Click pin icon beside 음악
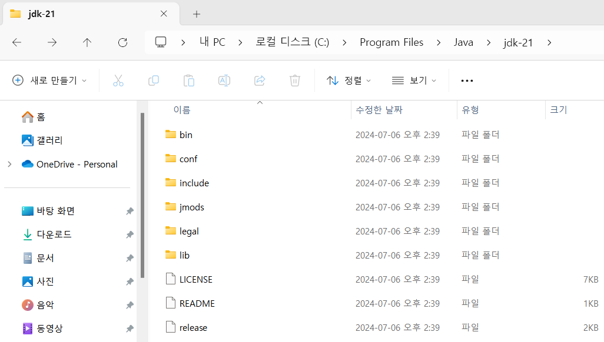 point(130,306)
